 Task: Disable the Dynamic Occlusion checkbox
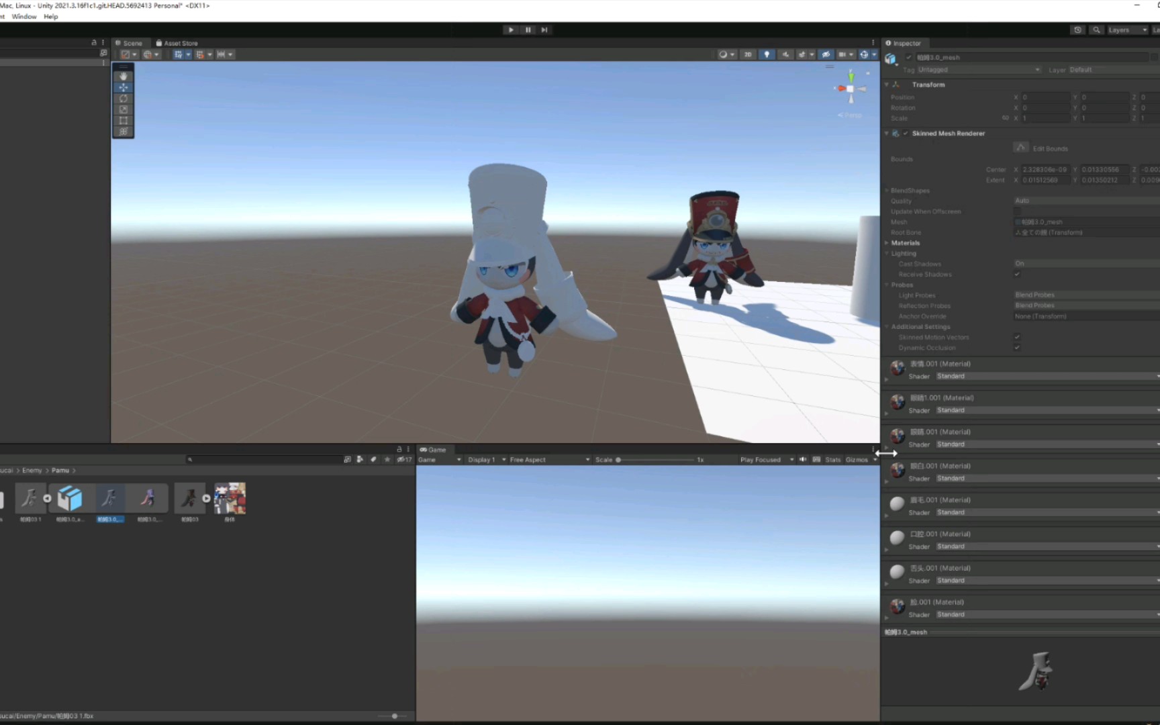(x=1017, y=347)
